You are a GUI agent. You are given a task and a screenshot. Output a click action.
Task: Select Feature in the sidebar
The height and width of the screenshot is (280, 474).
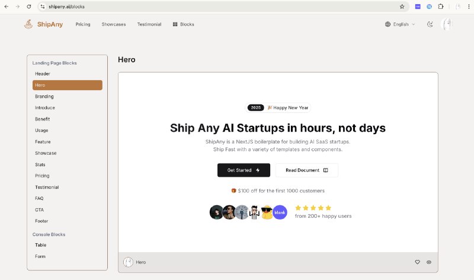coord(68,142)
